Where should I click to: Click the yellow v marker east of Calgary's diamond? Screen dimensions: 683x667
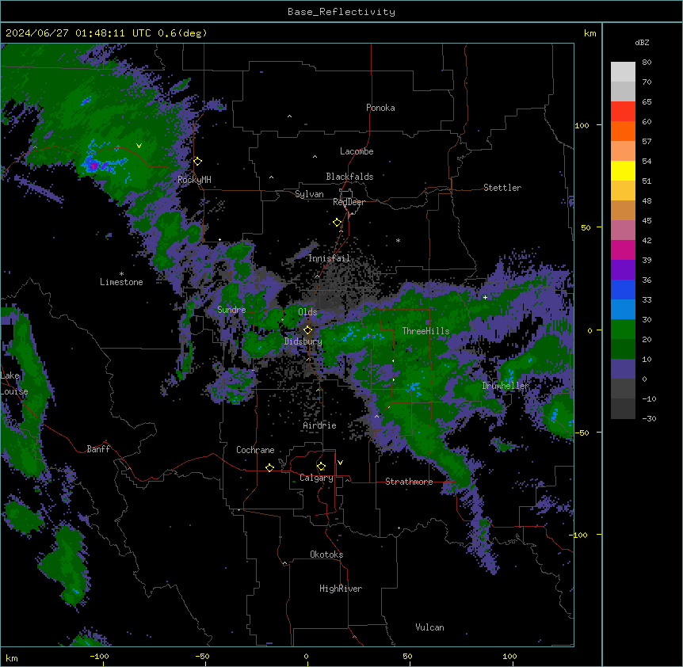coord(340,463)
